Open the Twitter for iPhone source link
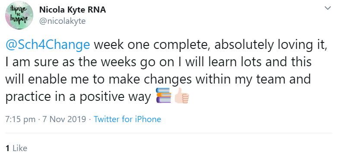The width and height of the screenshot is (339, 158). pos(127,119)
